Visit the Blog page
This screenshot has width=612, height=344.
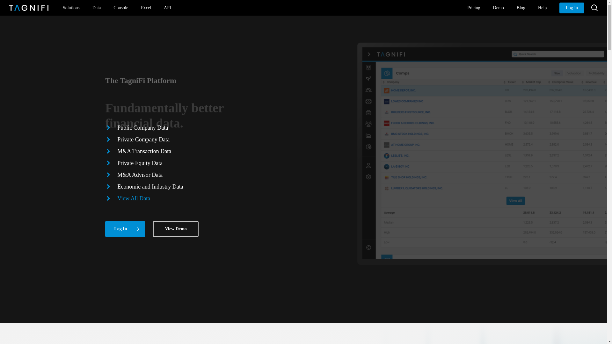pyautogui.click(x=521, y=8)
